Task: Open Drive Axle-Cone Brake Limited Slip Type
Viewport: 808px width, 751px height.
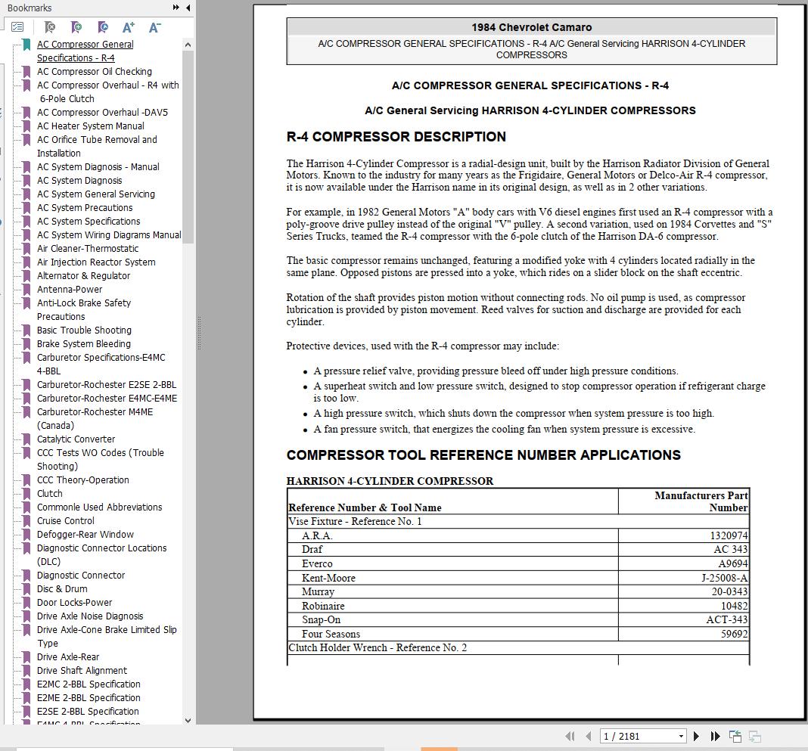Action: coord(107,637)
